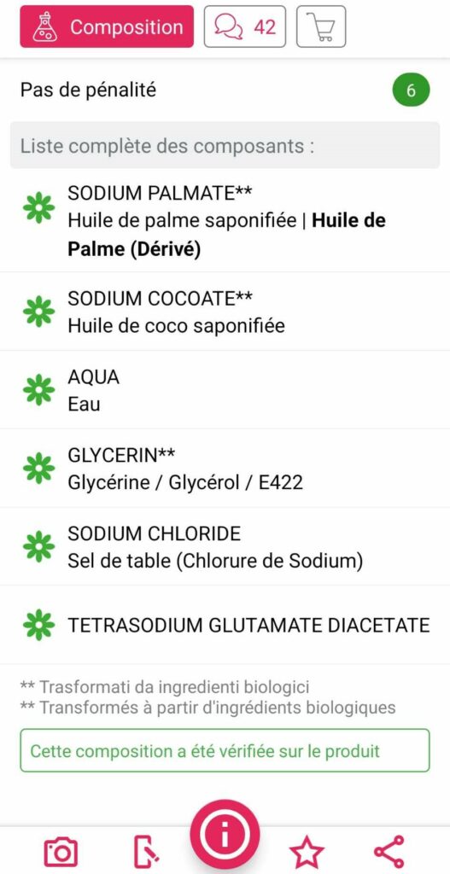Tap the 'Pas de pénalité' row
450x874 pixels.
tap(225, 90)
